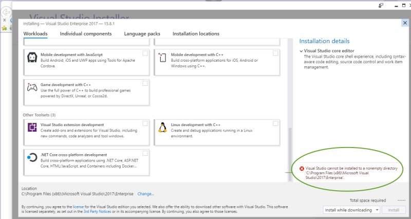
Task: Switch to the Installation locations tab
Action: (196, 34)
